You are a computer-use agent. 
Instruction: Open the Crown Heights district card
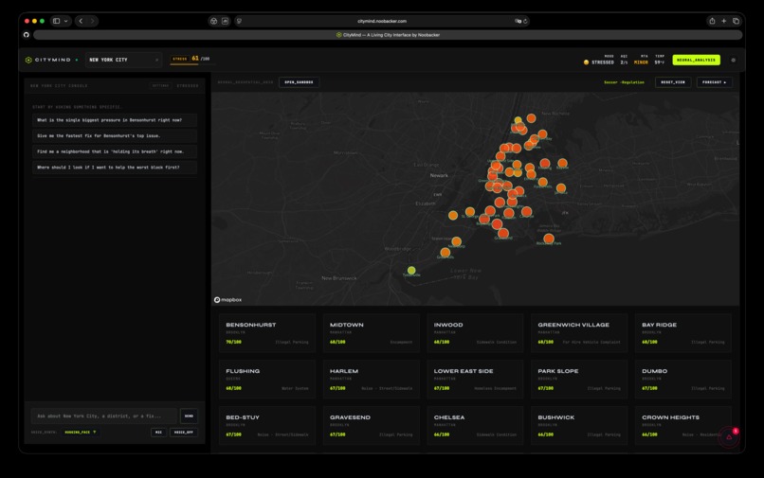(683, 425)
